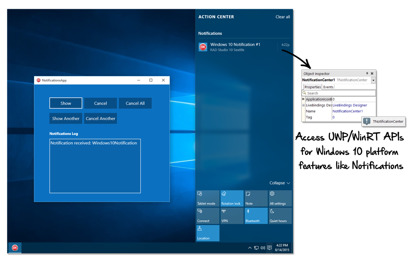This screenshot has width=417, height=259.
Task: Click the network icon in system tray
Action: point(256,248)
